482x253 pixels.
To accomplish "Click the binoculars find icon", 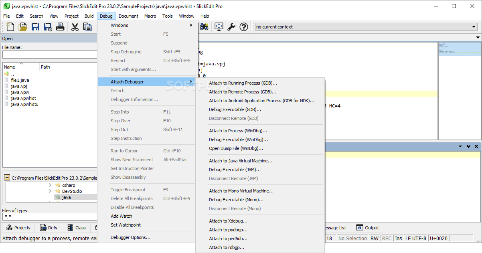I will 204,27.
